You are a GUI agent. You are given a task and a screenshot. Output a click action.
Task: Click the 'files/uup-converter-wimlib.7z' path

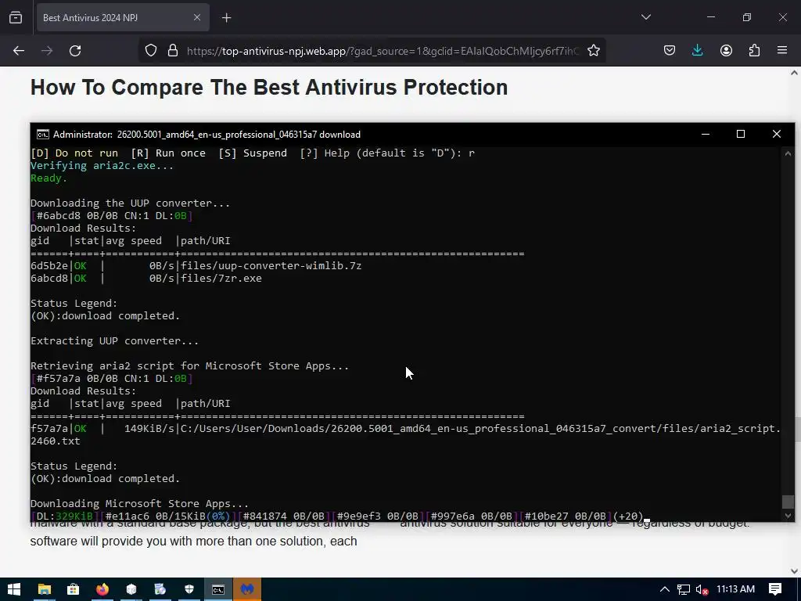pos(271,266)
